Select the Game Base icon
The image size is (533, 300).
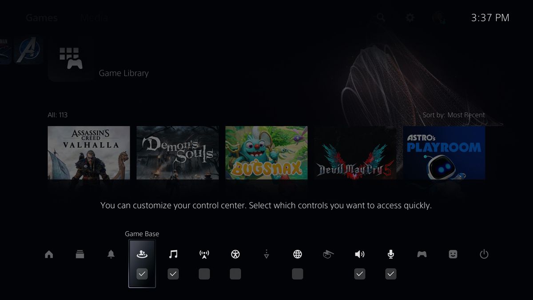coord(142,254)
